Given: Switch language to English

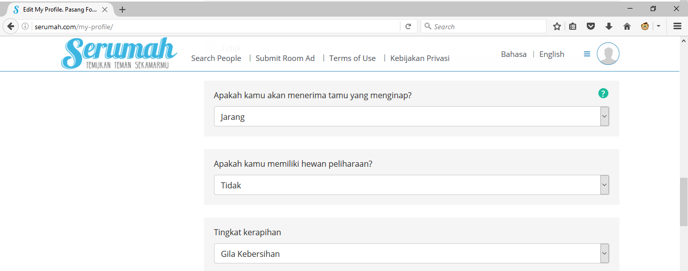Looking at the screenshot, I should coord(552,54).
